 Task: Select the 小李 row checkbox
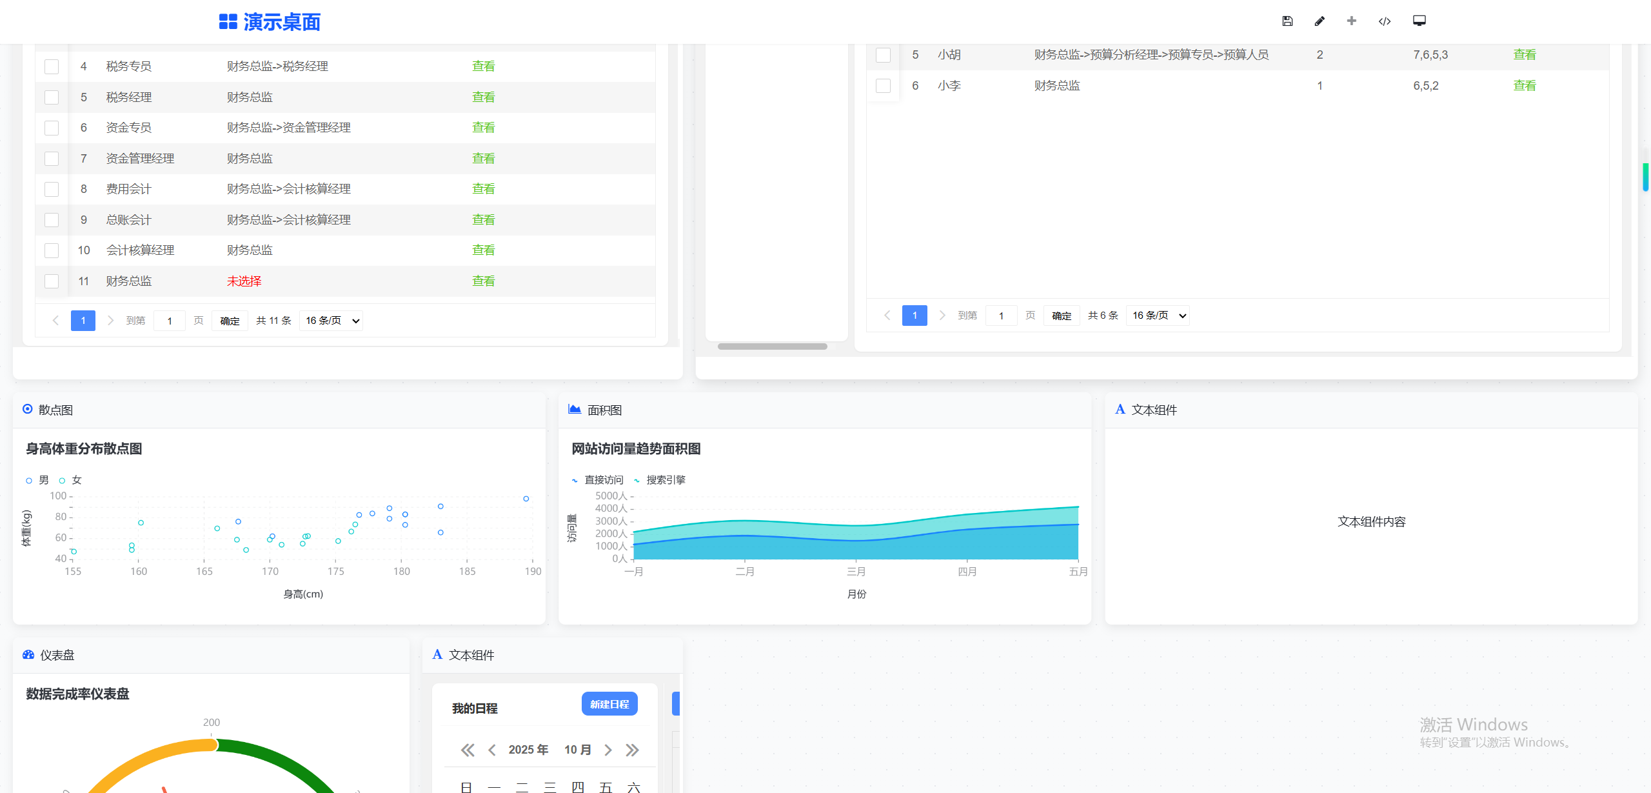pyautogui.click(x=884, y=86)
